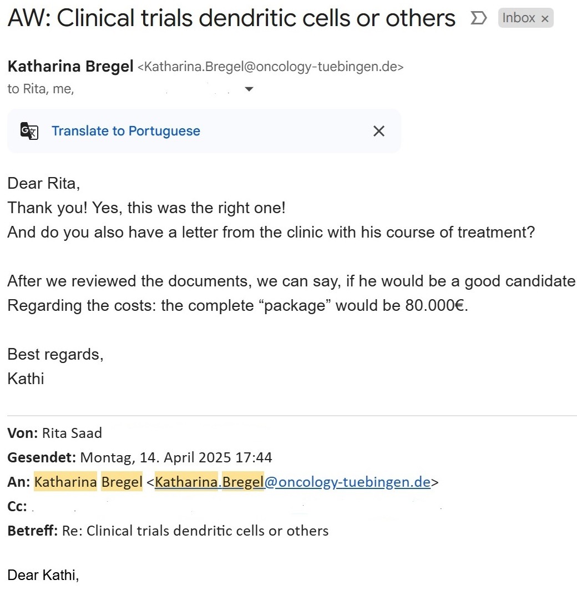Click the importance marker beside the subject

click(478, 18)
